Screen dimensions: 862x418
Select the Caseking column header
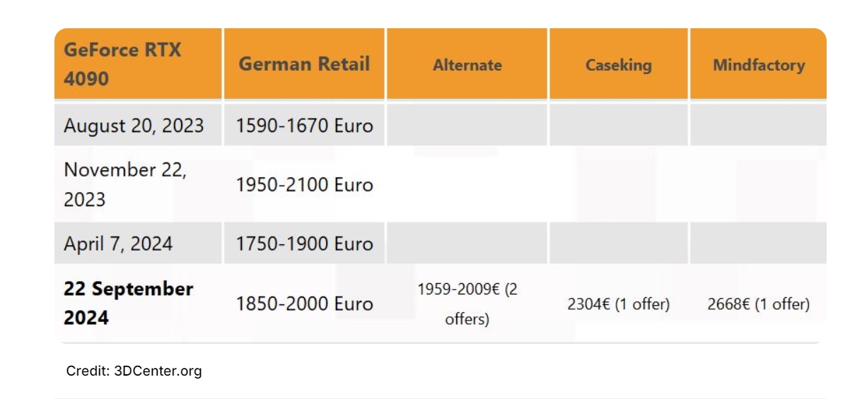pyautogui.click(x=618, y=65)
